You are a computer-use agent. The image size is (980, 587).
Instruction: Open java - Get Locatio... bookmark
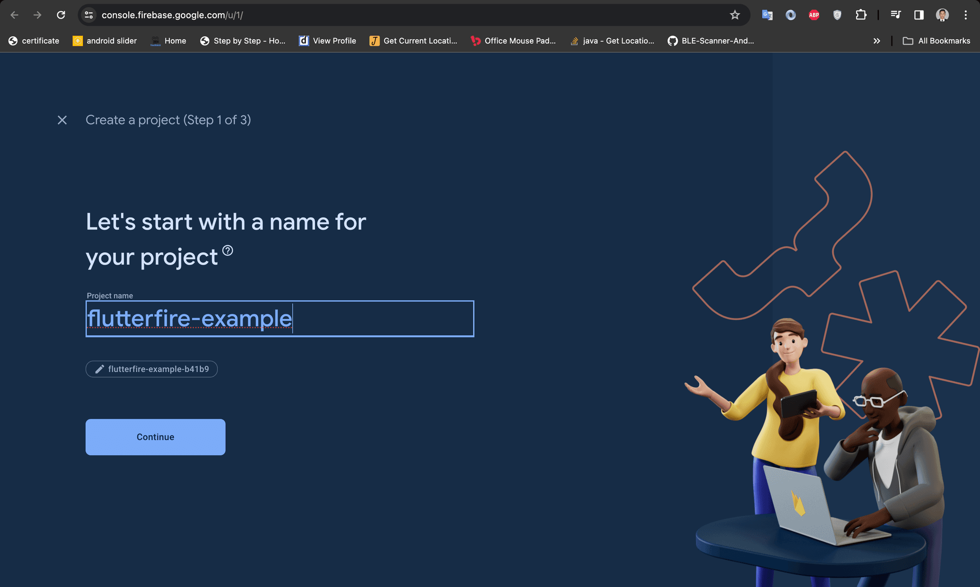tap(612, 41)
